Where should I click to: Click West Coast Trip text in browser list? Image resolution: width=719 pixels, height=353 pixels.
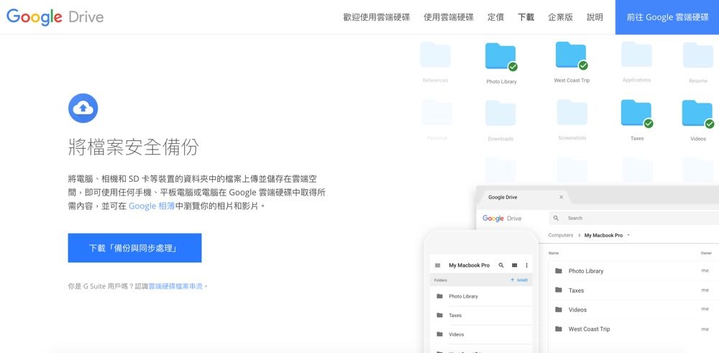(x=590, y=329)
